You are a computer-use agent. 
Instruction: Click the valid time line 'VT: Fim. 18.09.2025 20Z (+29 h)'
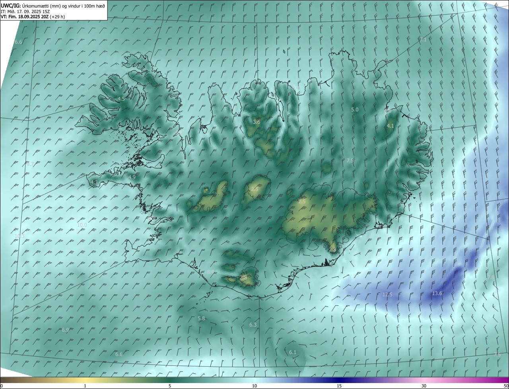click(33, 17)
